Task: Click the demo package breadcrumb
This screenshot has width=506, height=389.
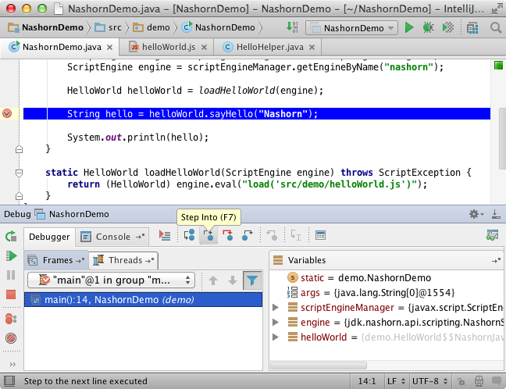Action: pyautogui.click(x=151, y=28)
